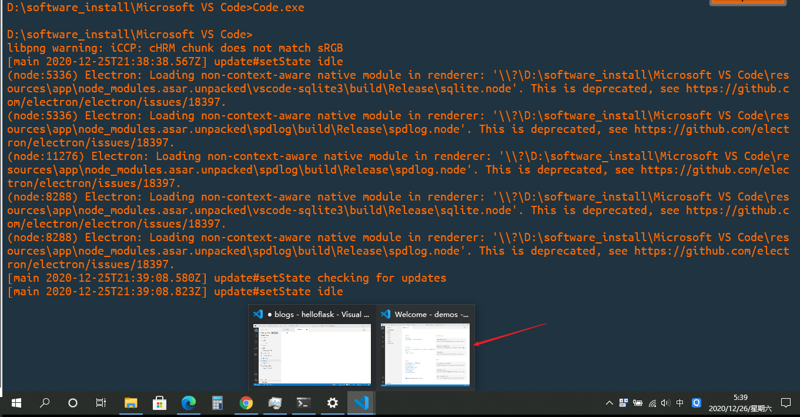800x417 pixels.
Task: Toggle the 中 input method indicator
Action: [x=680, y=403]
